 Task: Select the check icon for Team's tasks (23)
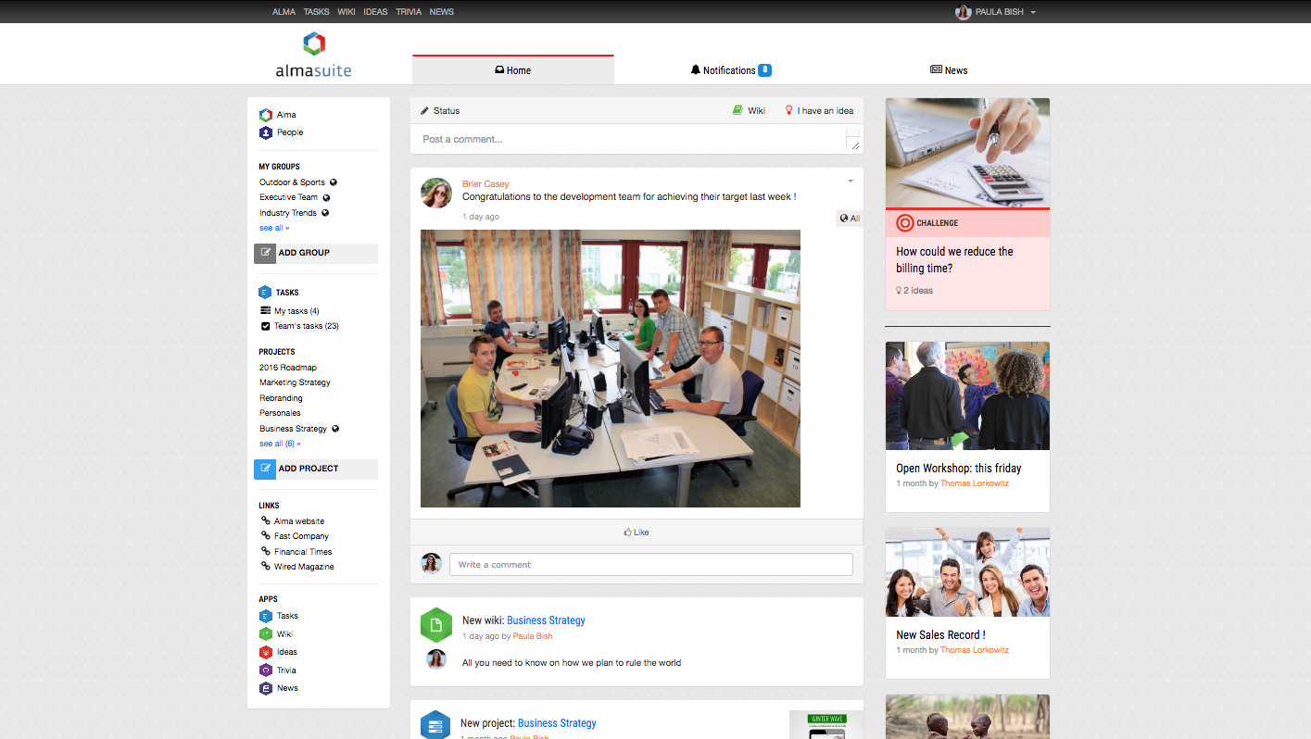point(266,326)
